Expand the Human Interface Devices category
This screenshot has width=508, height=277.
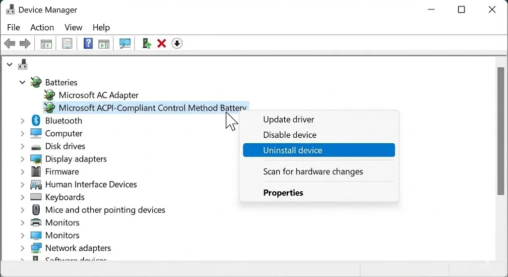(x=22, y=184)
